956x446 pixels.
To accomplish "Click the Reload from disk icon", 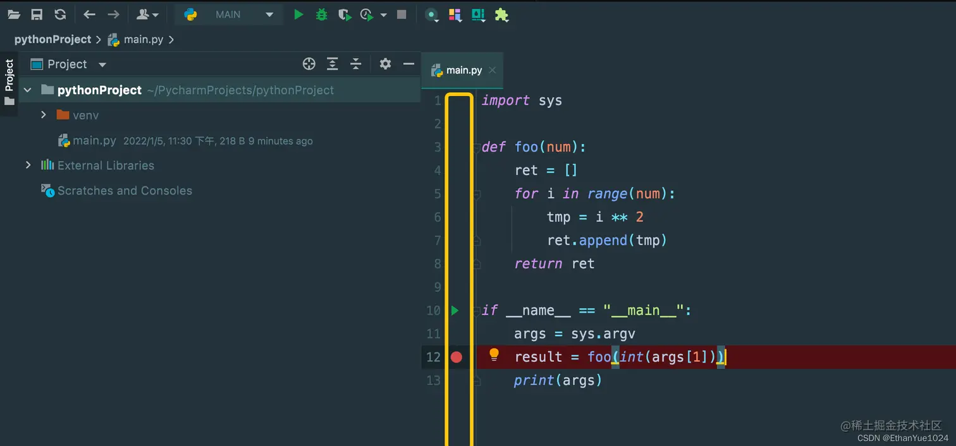I will (60, 15).
